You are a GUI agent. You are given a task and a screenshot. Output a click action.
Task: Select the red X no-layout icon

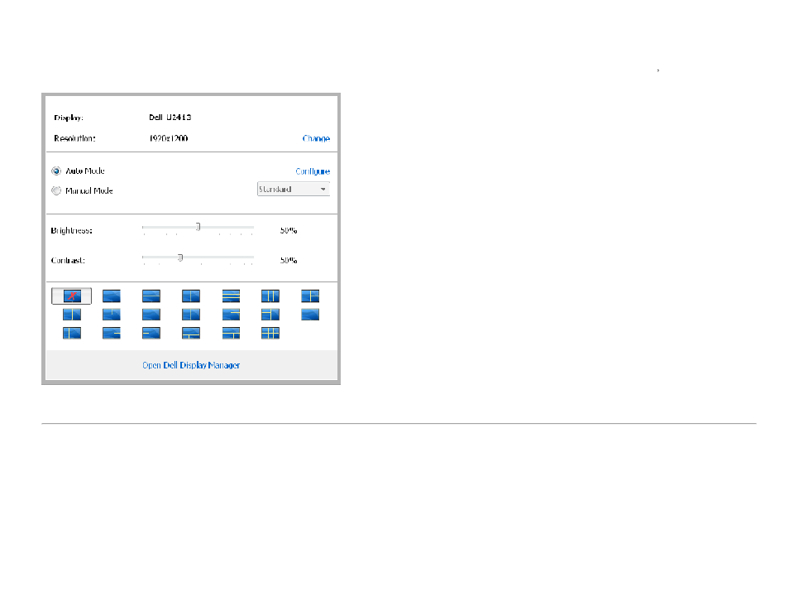(71, 296)
